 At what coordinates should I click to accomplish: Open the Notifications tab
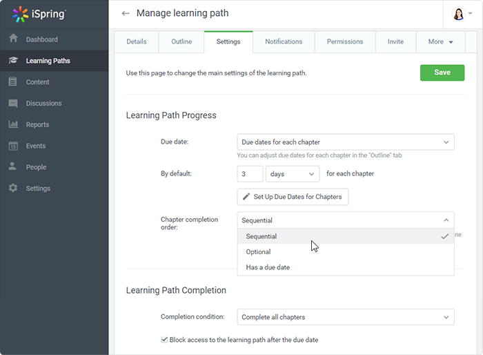284,41
